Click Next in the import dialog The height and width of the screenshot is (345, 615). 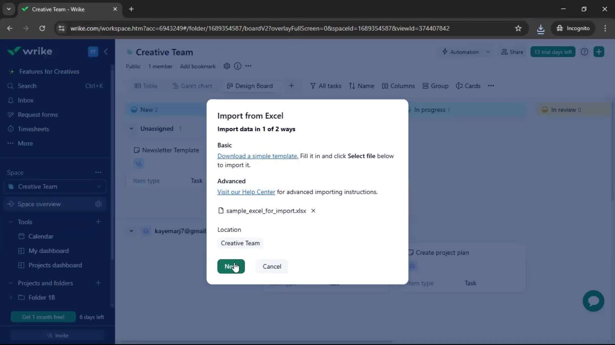tap(231, 266)
